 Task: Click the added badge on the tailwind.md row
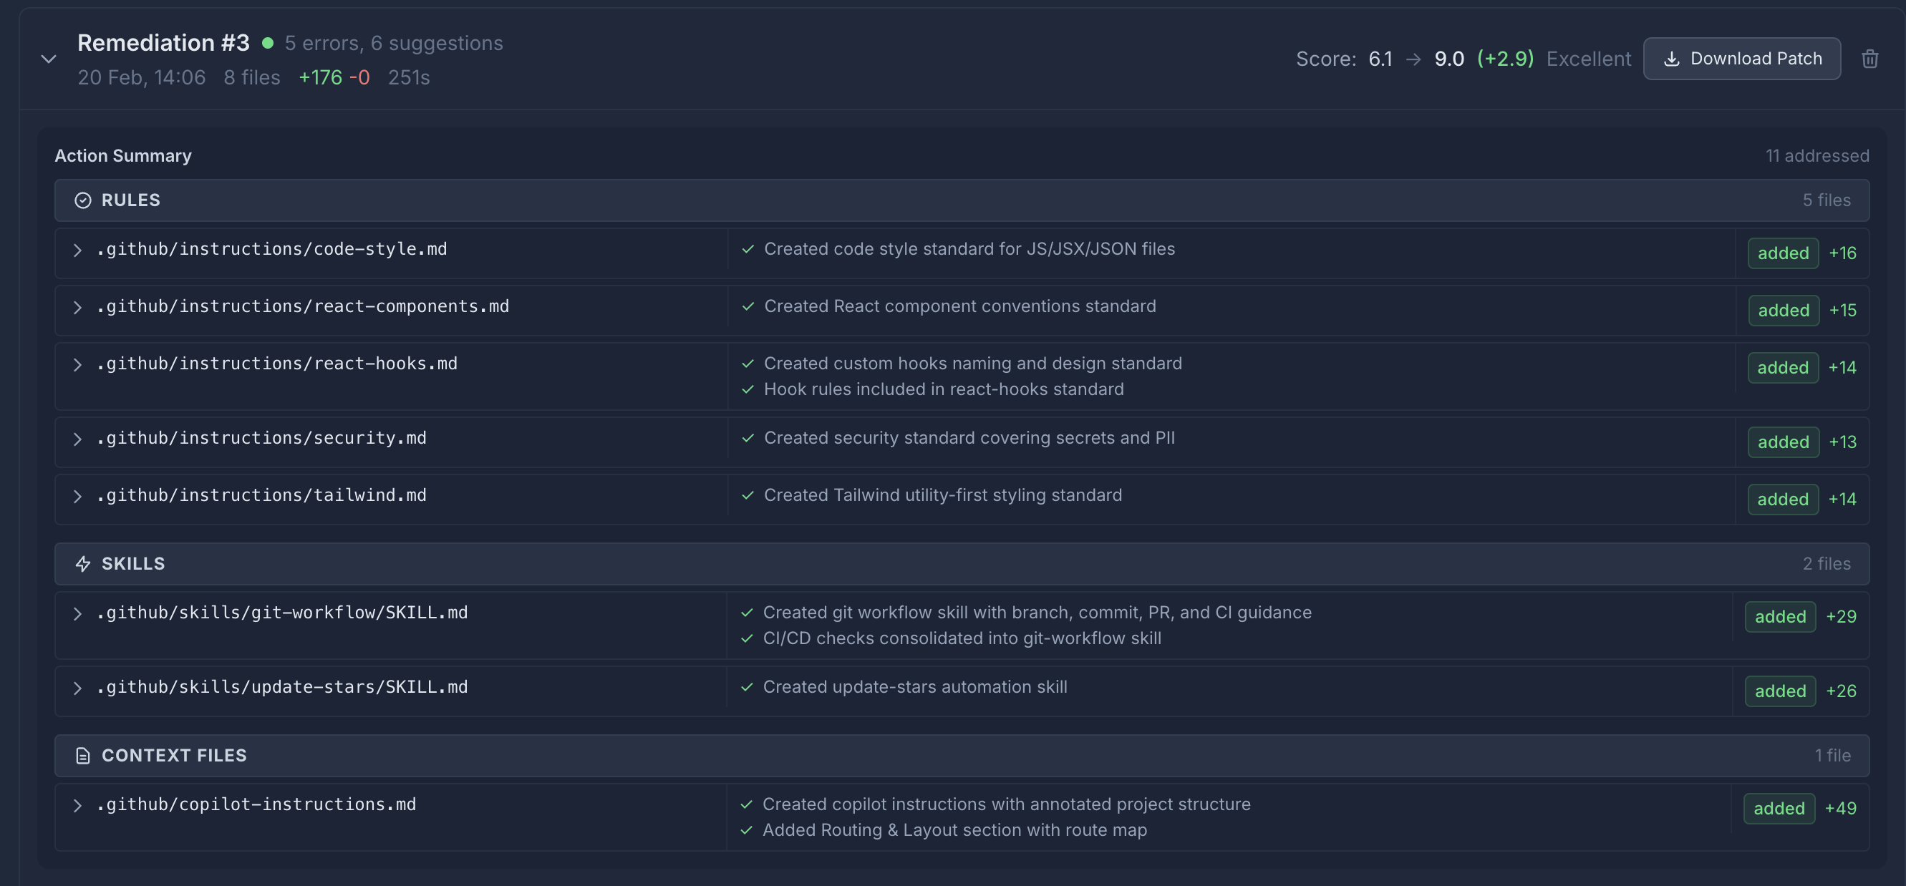point(1782,500)
